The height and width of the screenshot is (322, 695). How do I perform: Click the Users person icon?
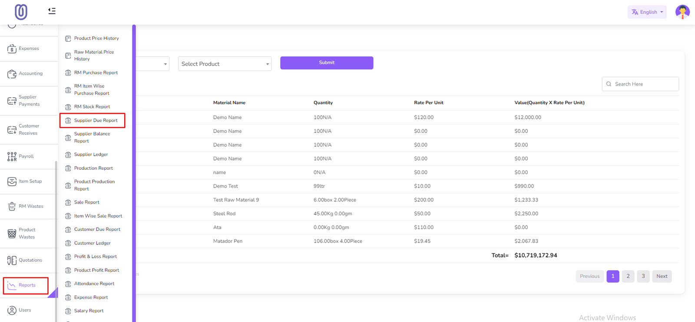12,310
